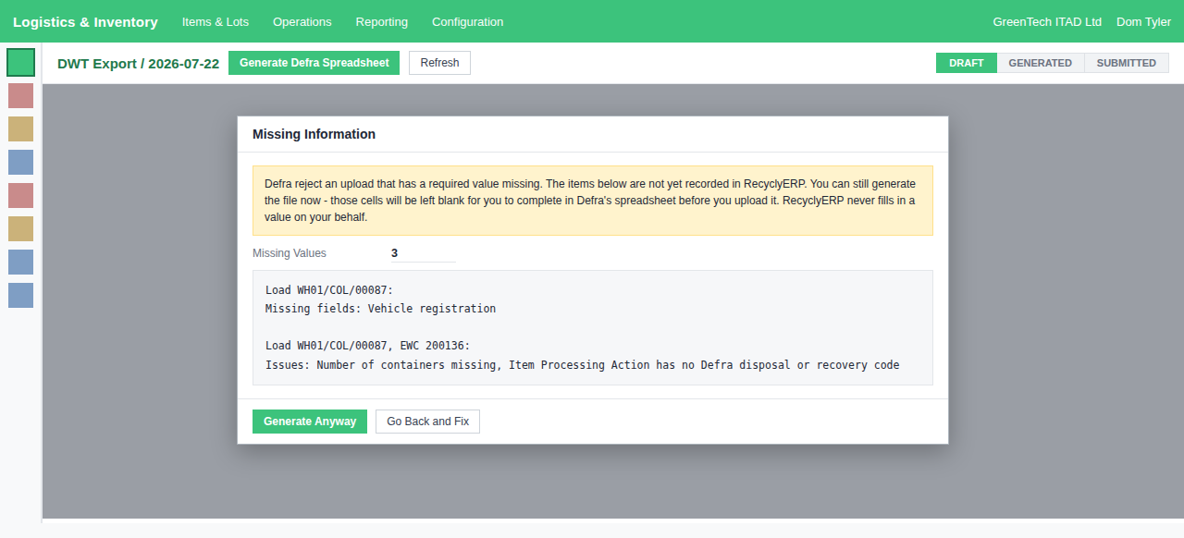Open the Dom Tyler user menu
This screenshot has height=538, width=1184.
[1143, 21]
